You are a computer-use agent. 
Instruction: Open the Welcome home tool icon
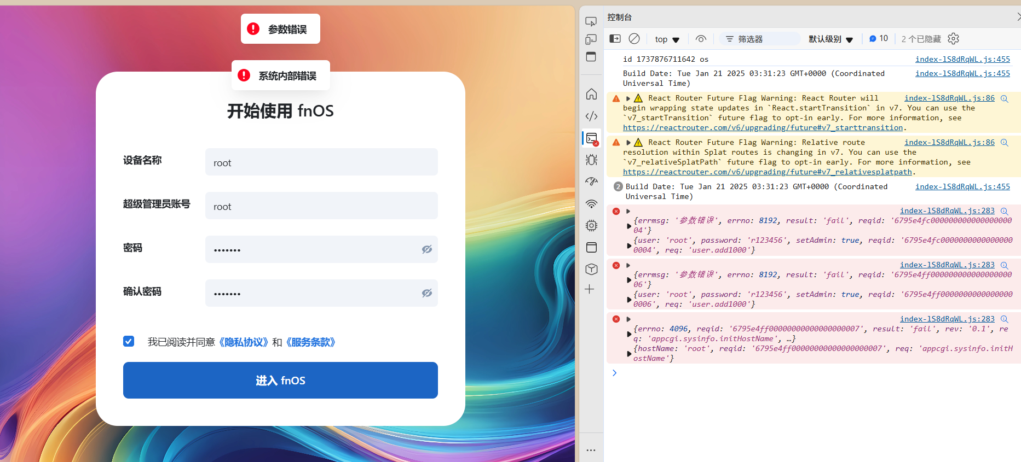[x=591, y=94]
